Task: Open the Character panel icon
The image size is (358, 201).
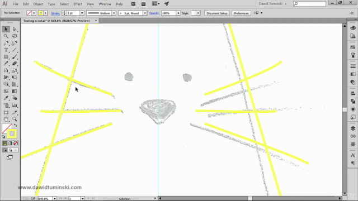Action: pyautogui.click(x=353, y=155)
